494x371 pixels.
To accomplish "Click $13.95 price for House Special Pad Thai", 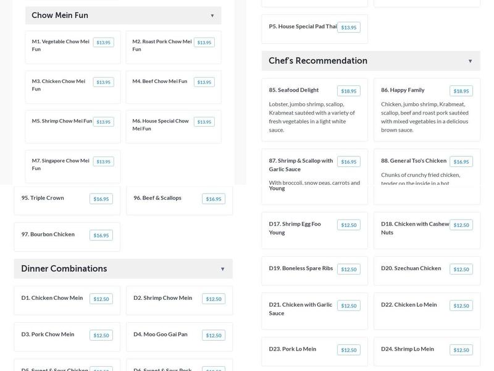I will coord(348,27).
